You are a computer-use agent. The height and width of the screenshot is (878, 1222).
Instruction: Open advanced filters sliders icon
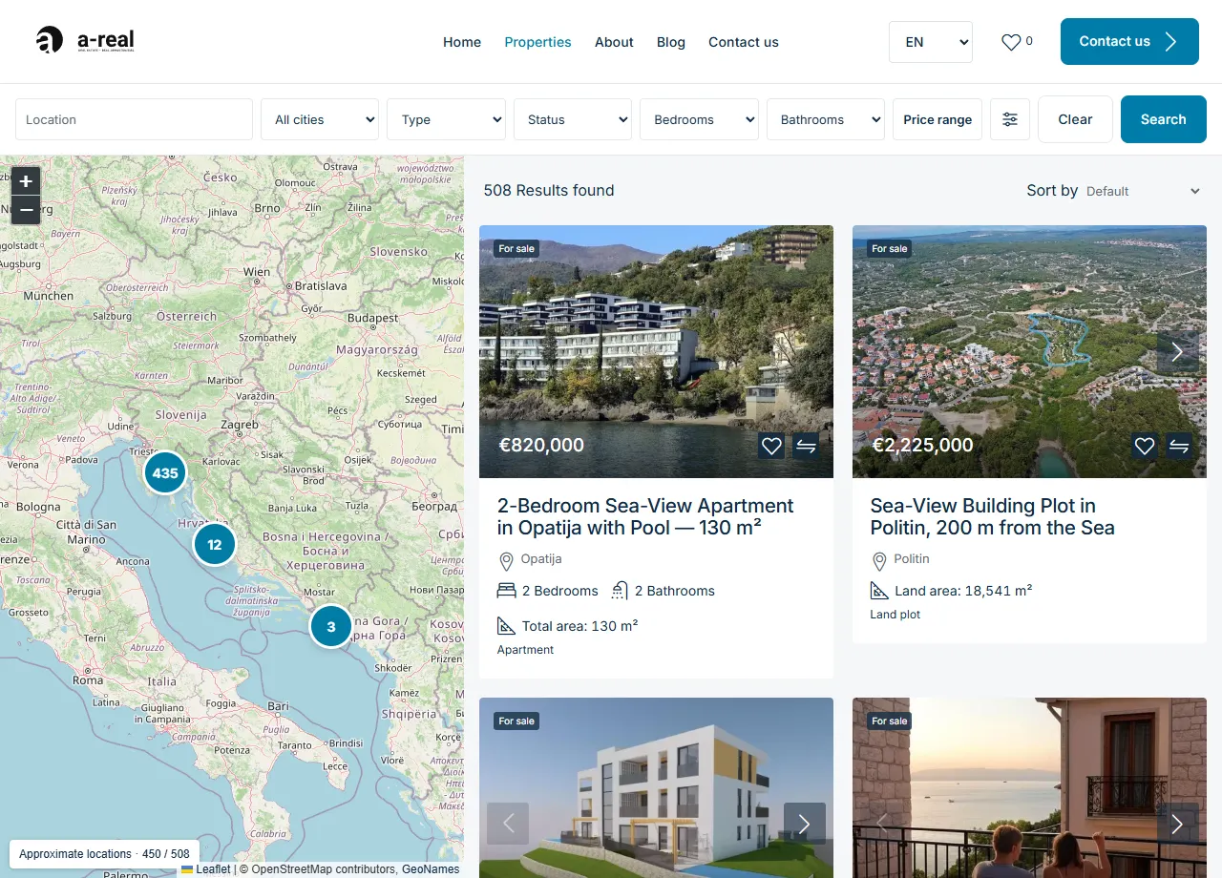(1010, 119)
